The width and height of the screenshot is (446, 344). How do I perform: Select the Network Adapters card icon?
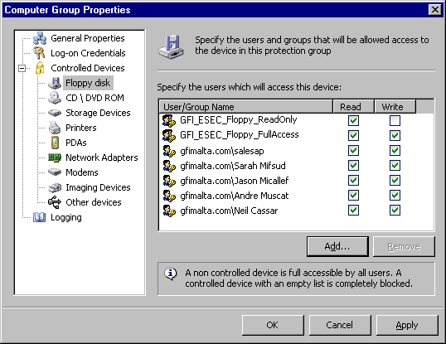tap(55, 157)
